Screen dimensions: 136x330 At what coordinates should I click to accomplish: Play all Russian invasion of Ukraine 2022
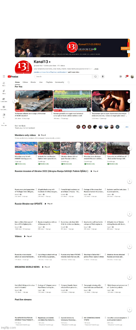click(94, 171)
